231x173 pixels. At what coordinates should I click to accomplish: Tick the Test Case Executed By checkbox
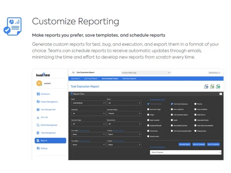[195, 125]
